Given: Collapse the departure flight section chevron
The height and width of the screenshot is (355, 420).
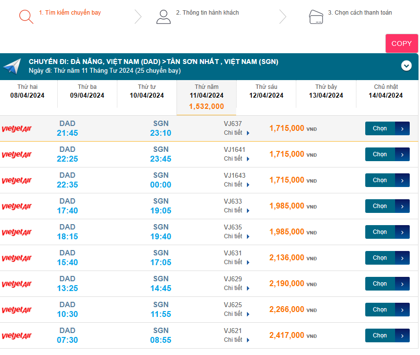Looking at the screenshot, I should [406, 65].
